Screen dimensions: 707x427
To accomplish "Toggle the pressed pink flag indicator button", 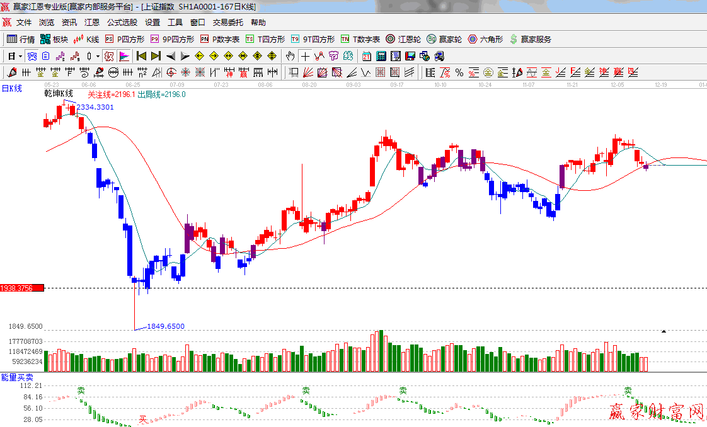I will [124, 56].
